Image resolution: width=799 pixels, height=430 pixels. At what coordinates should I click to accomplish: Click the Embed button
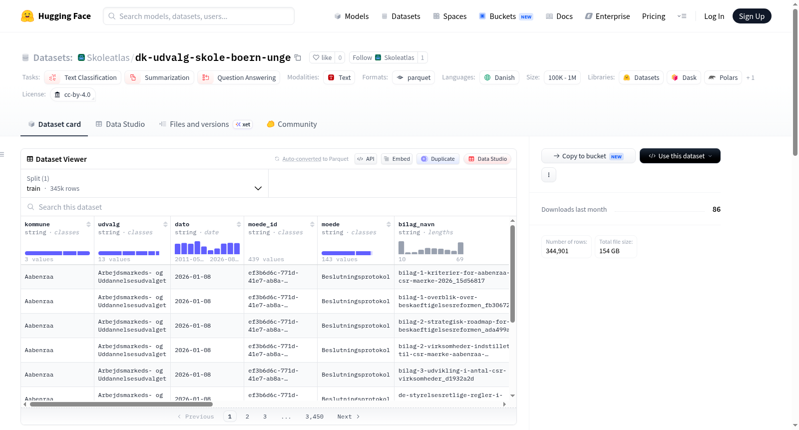(x=397, y=159)
